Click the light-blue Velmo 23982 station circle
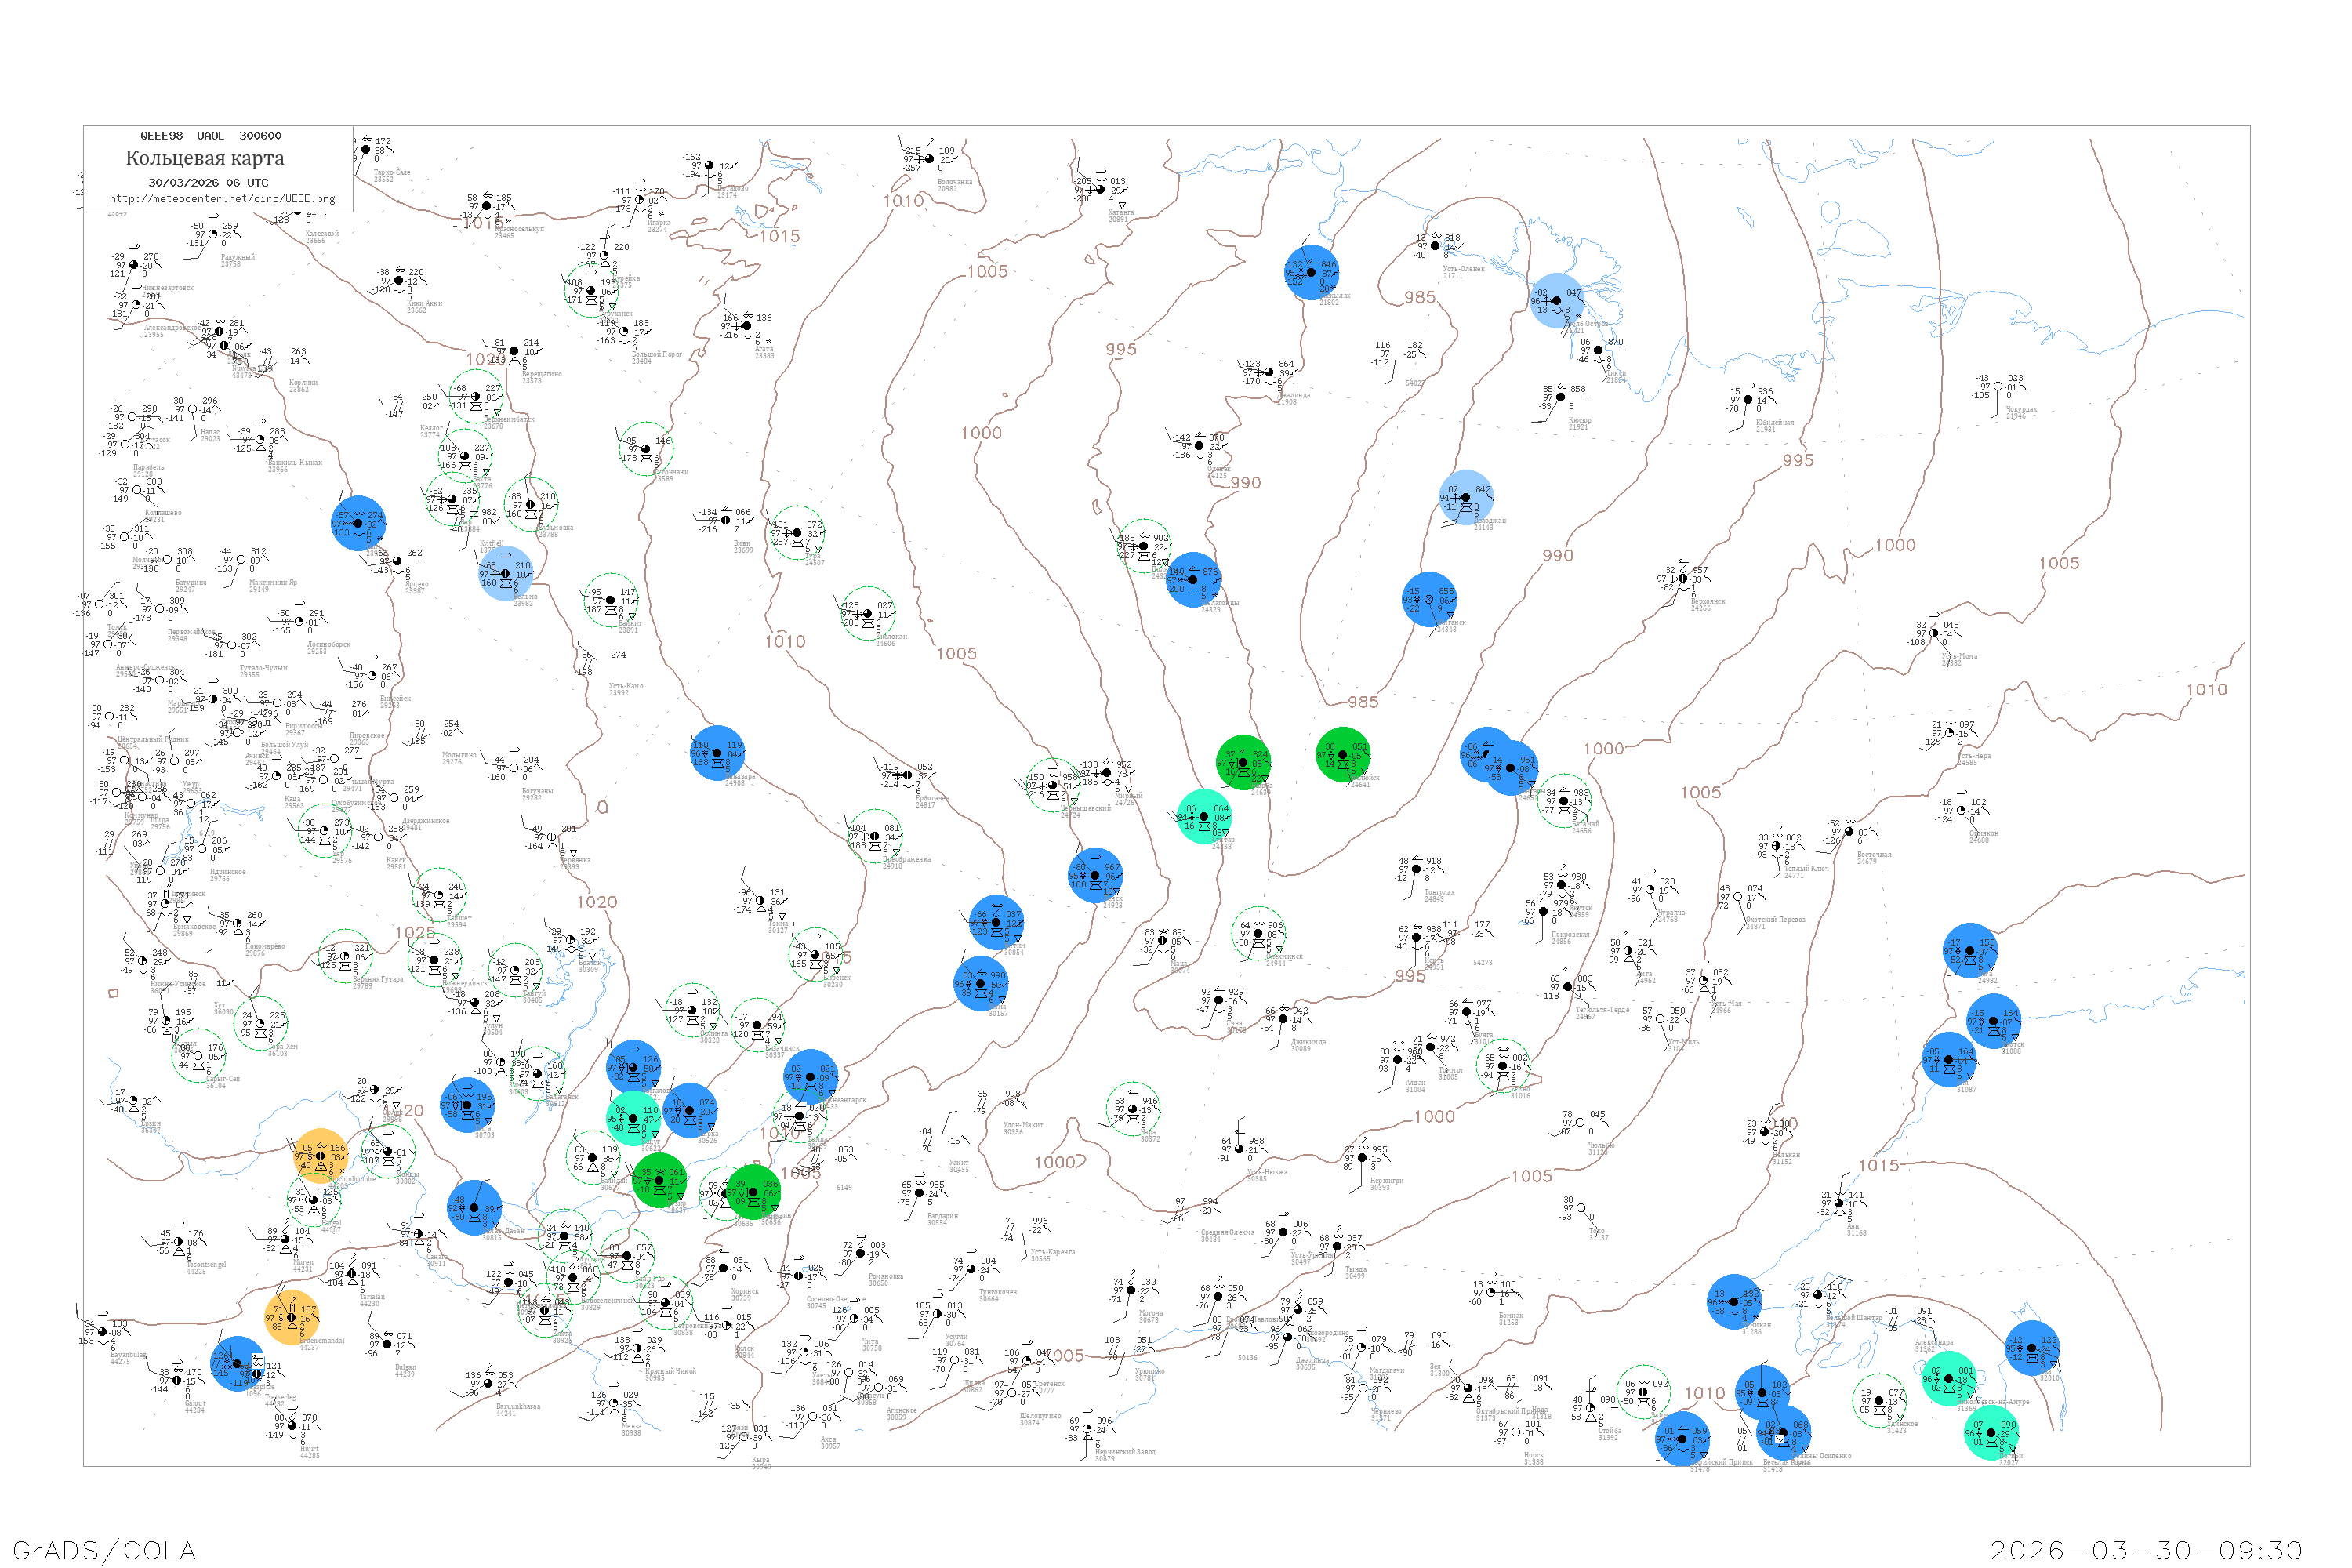 505,574
